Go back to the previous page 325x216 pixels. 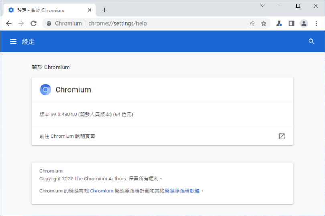9,23
